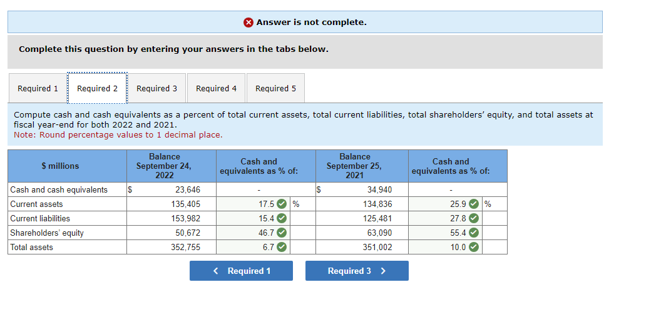Click the Shareholders' equity row label
The image size is (666, 322).
pyautogui.click(x=47, y=233)
